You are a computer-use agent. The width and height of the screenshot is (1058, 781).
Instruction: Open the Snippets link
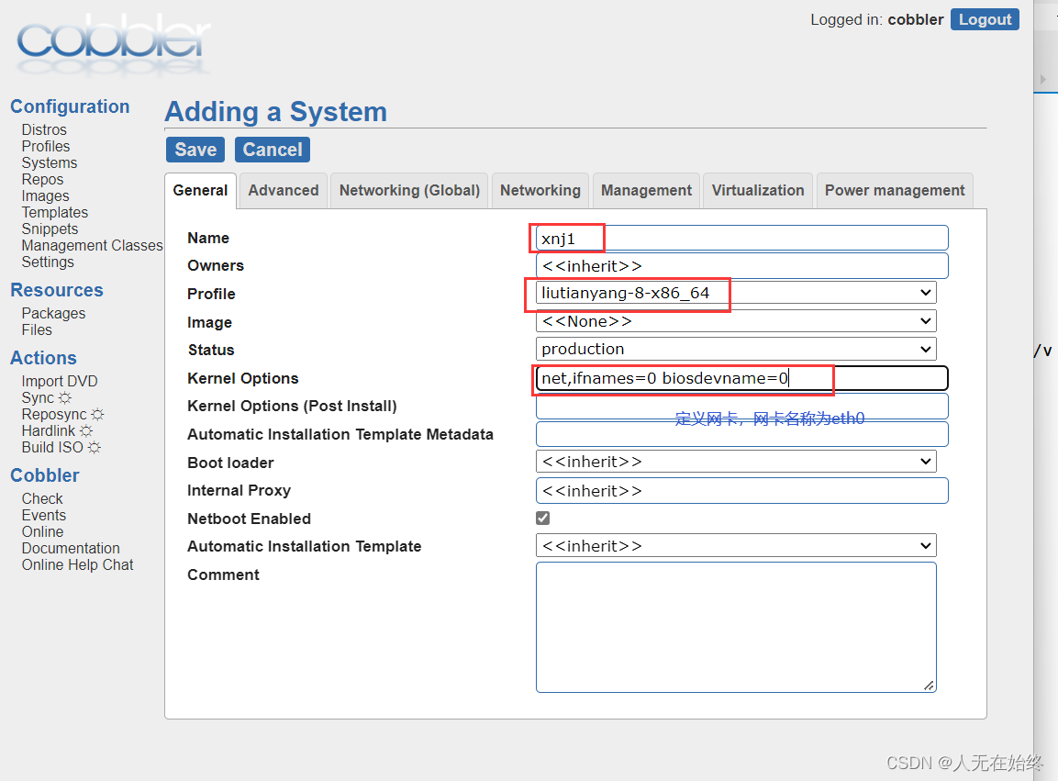50,229
